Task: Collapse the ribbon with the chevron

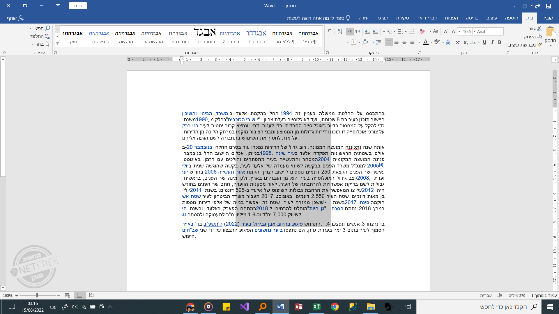Action: (x=4, y=53)
